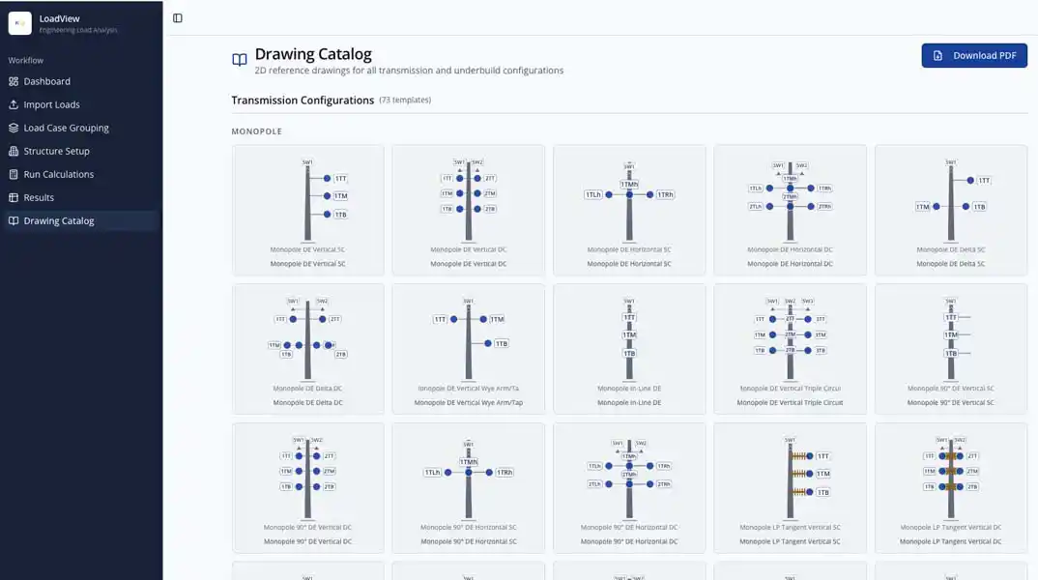Open Monopole 90° DE Horizontal DC drawing
Image resolution: width=1038 pixels, height=580 pixels.
click(x=629, y=488)
